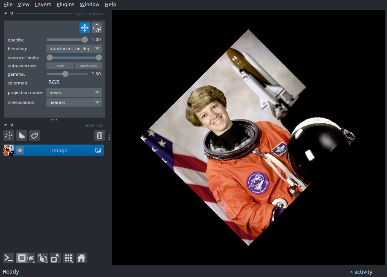The image size is (387, 277).
Task: Create a new labels layer
Action: tap(35, 135)
